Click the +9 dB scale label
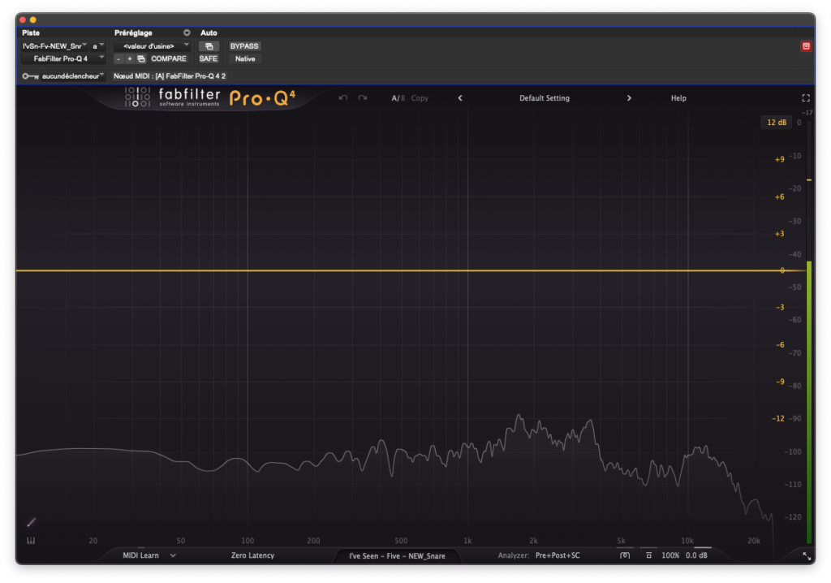The image size is (831, 583). [780, 160]
